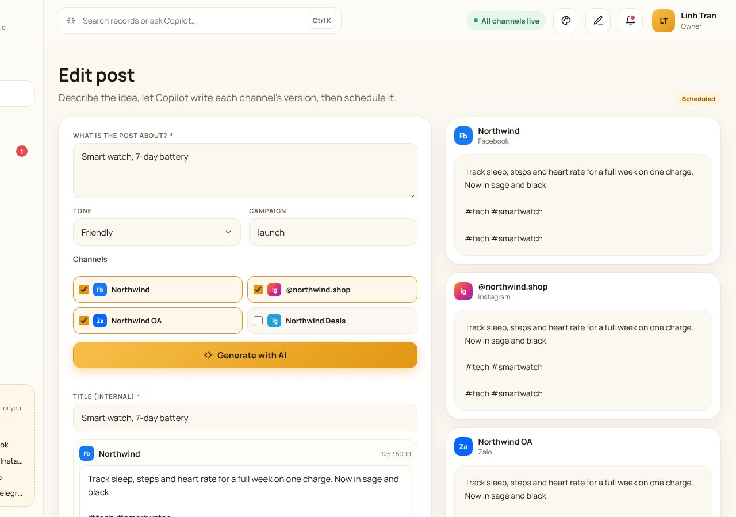Image resolution: width=736 pixels, height=517 pixels.
Task: Uncheck the Northwind Facebook channel checkbox
Action: coord(84,290)
